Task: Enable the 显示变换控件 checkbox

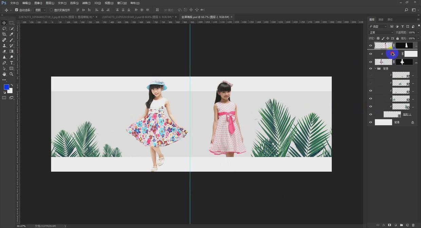Action: coord(51,10)
